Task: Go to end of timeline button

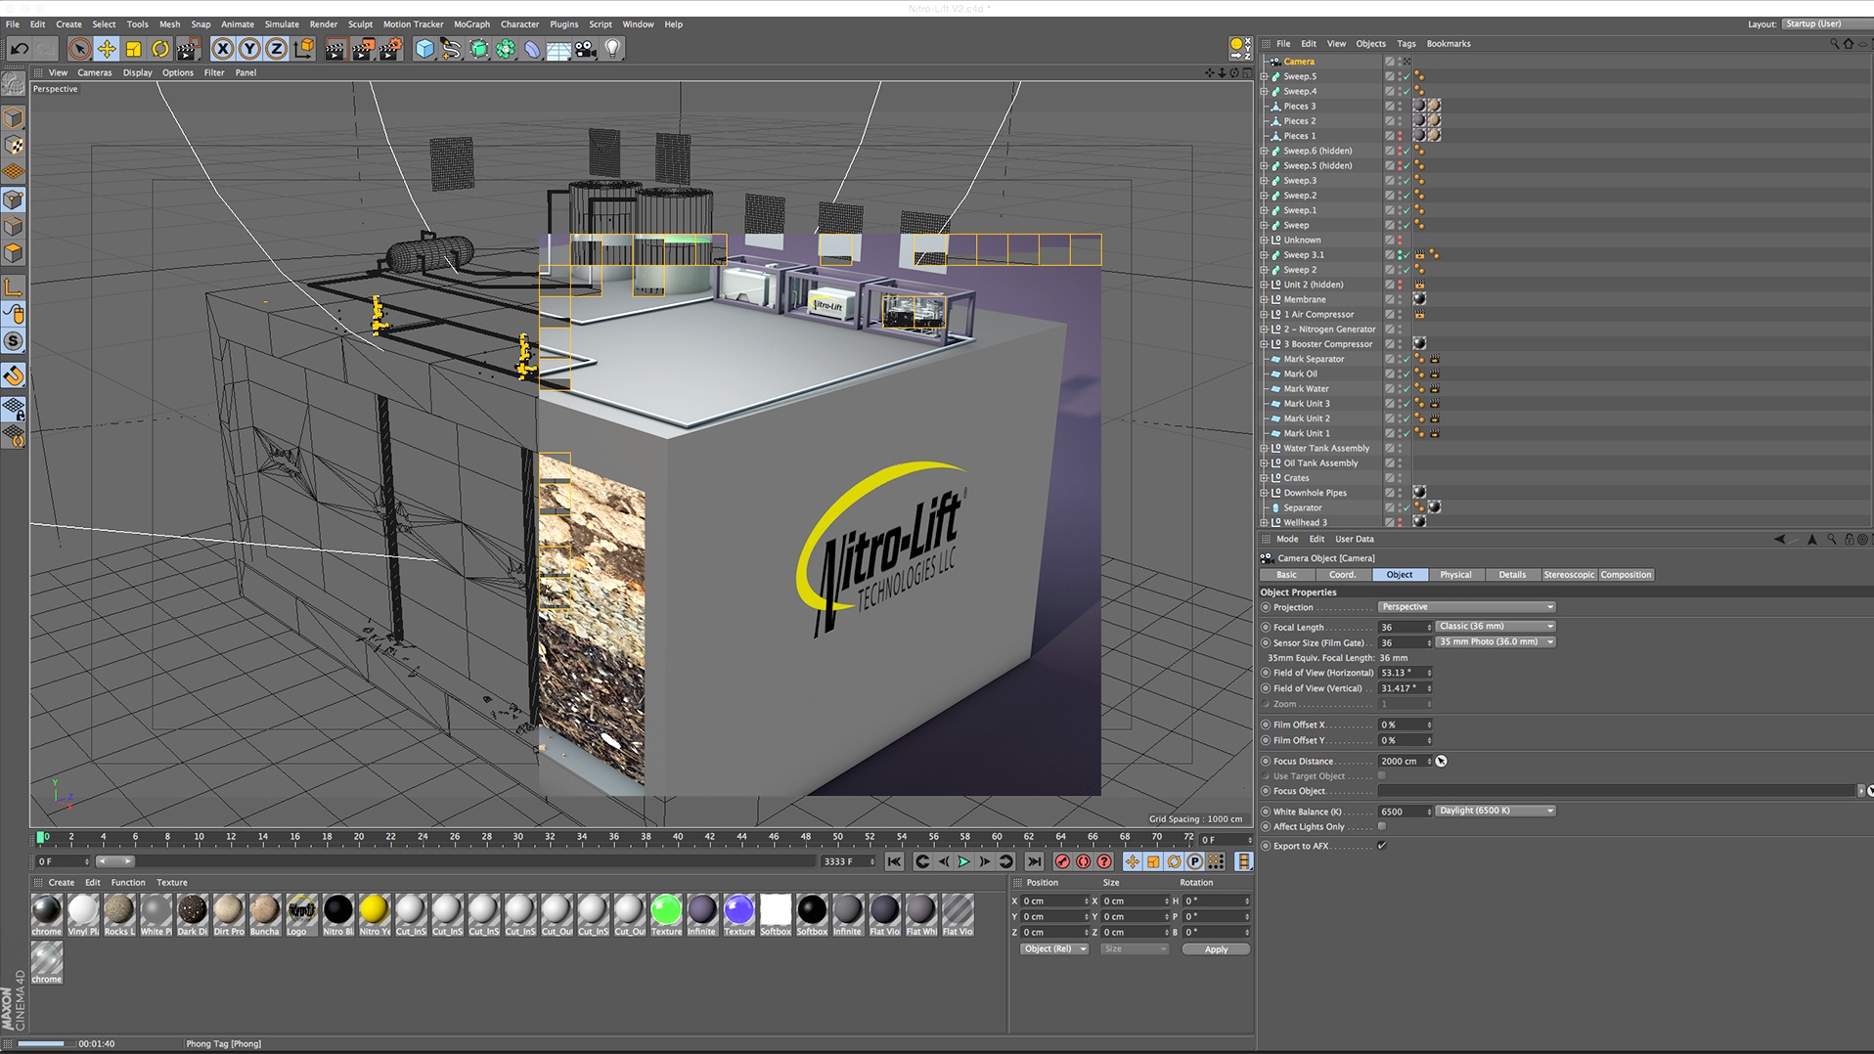Action: pyautogui.click(x=1034, y=861)
